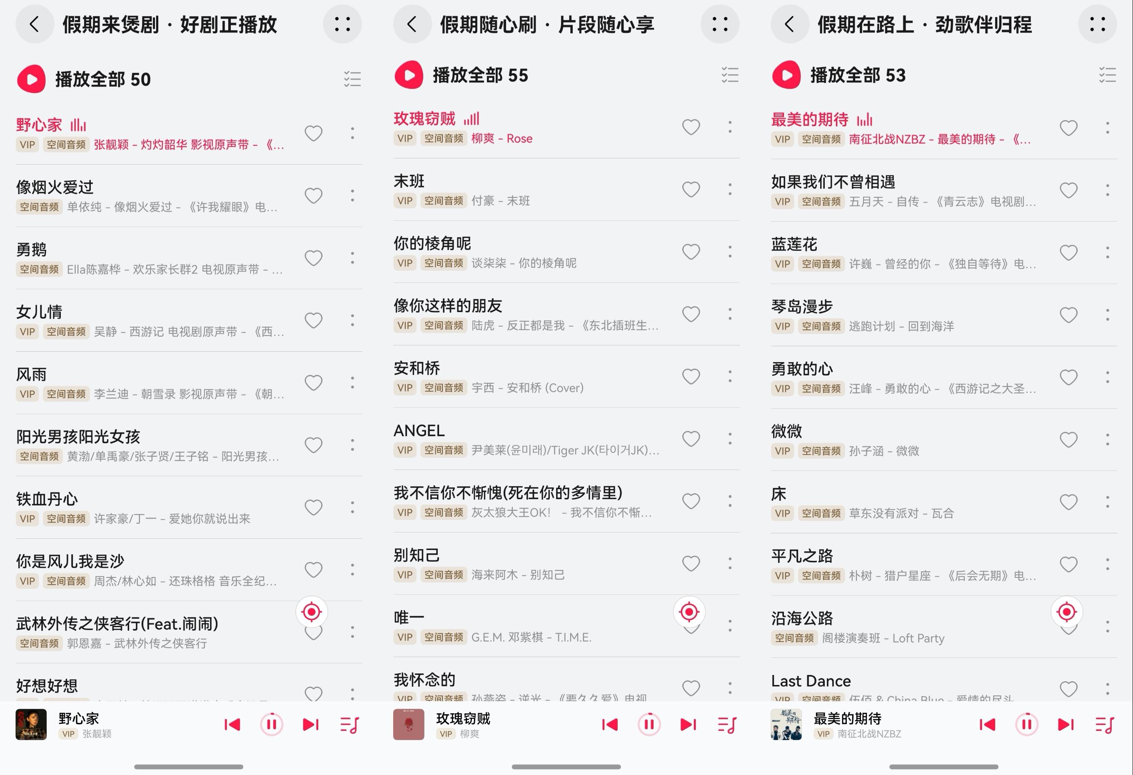1133x775 pixels.
Task: Pause 最美的期待 in the mini player
Action: (x=1027, y=724)
